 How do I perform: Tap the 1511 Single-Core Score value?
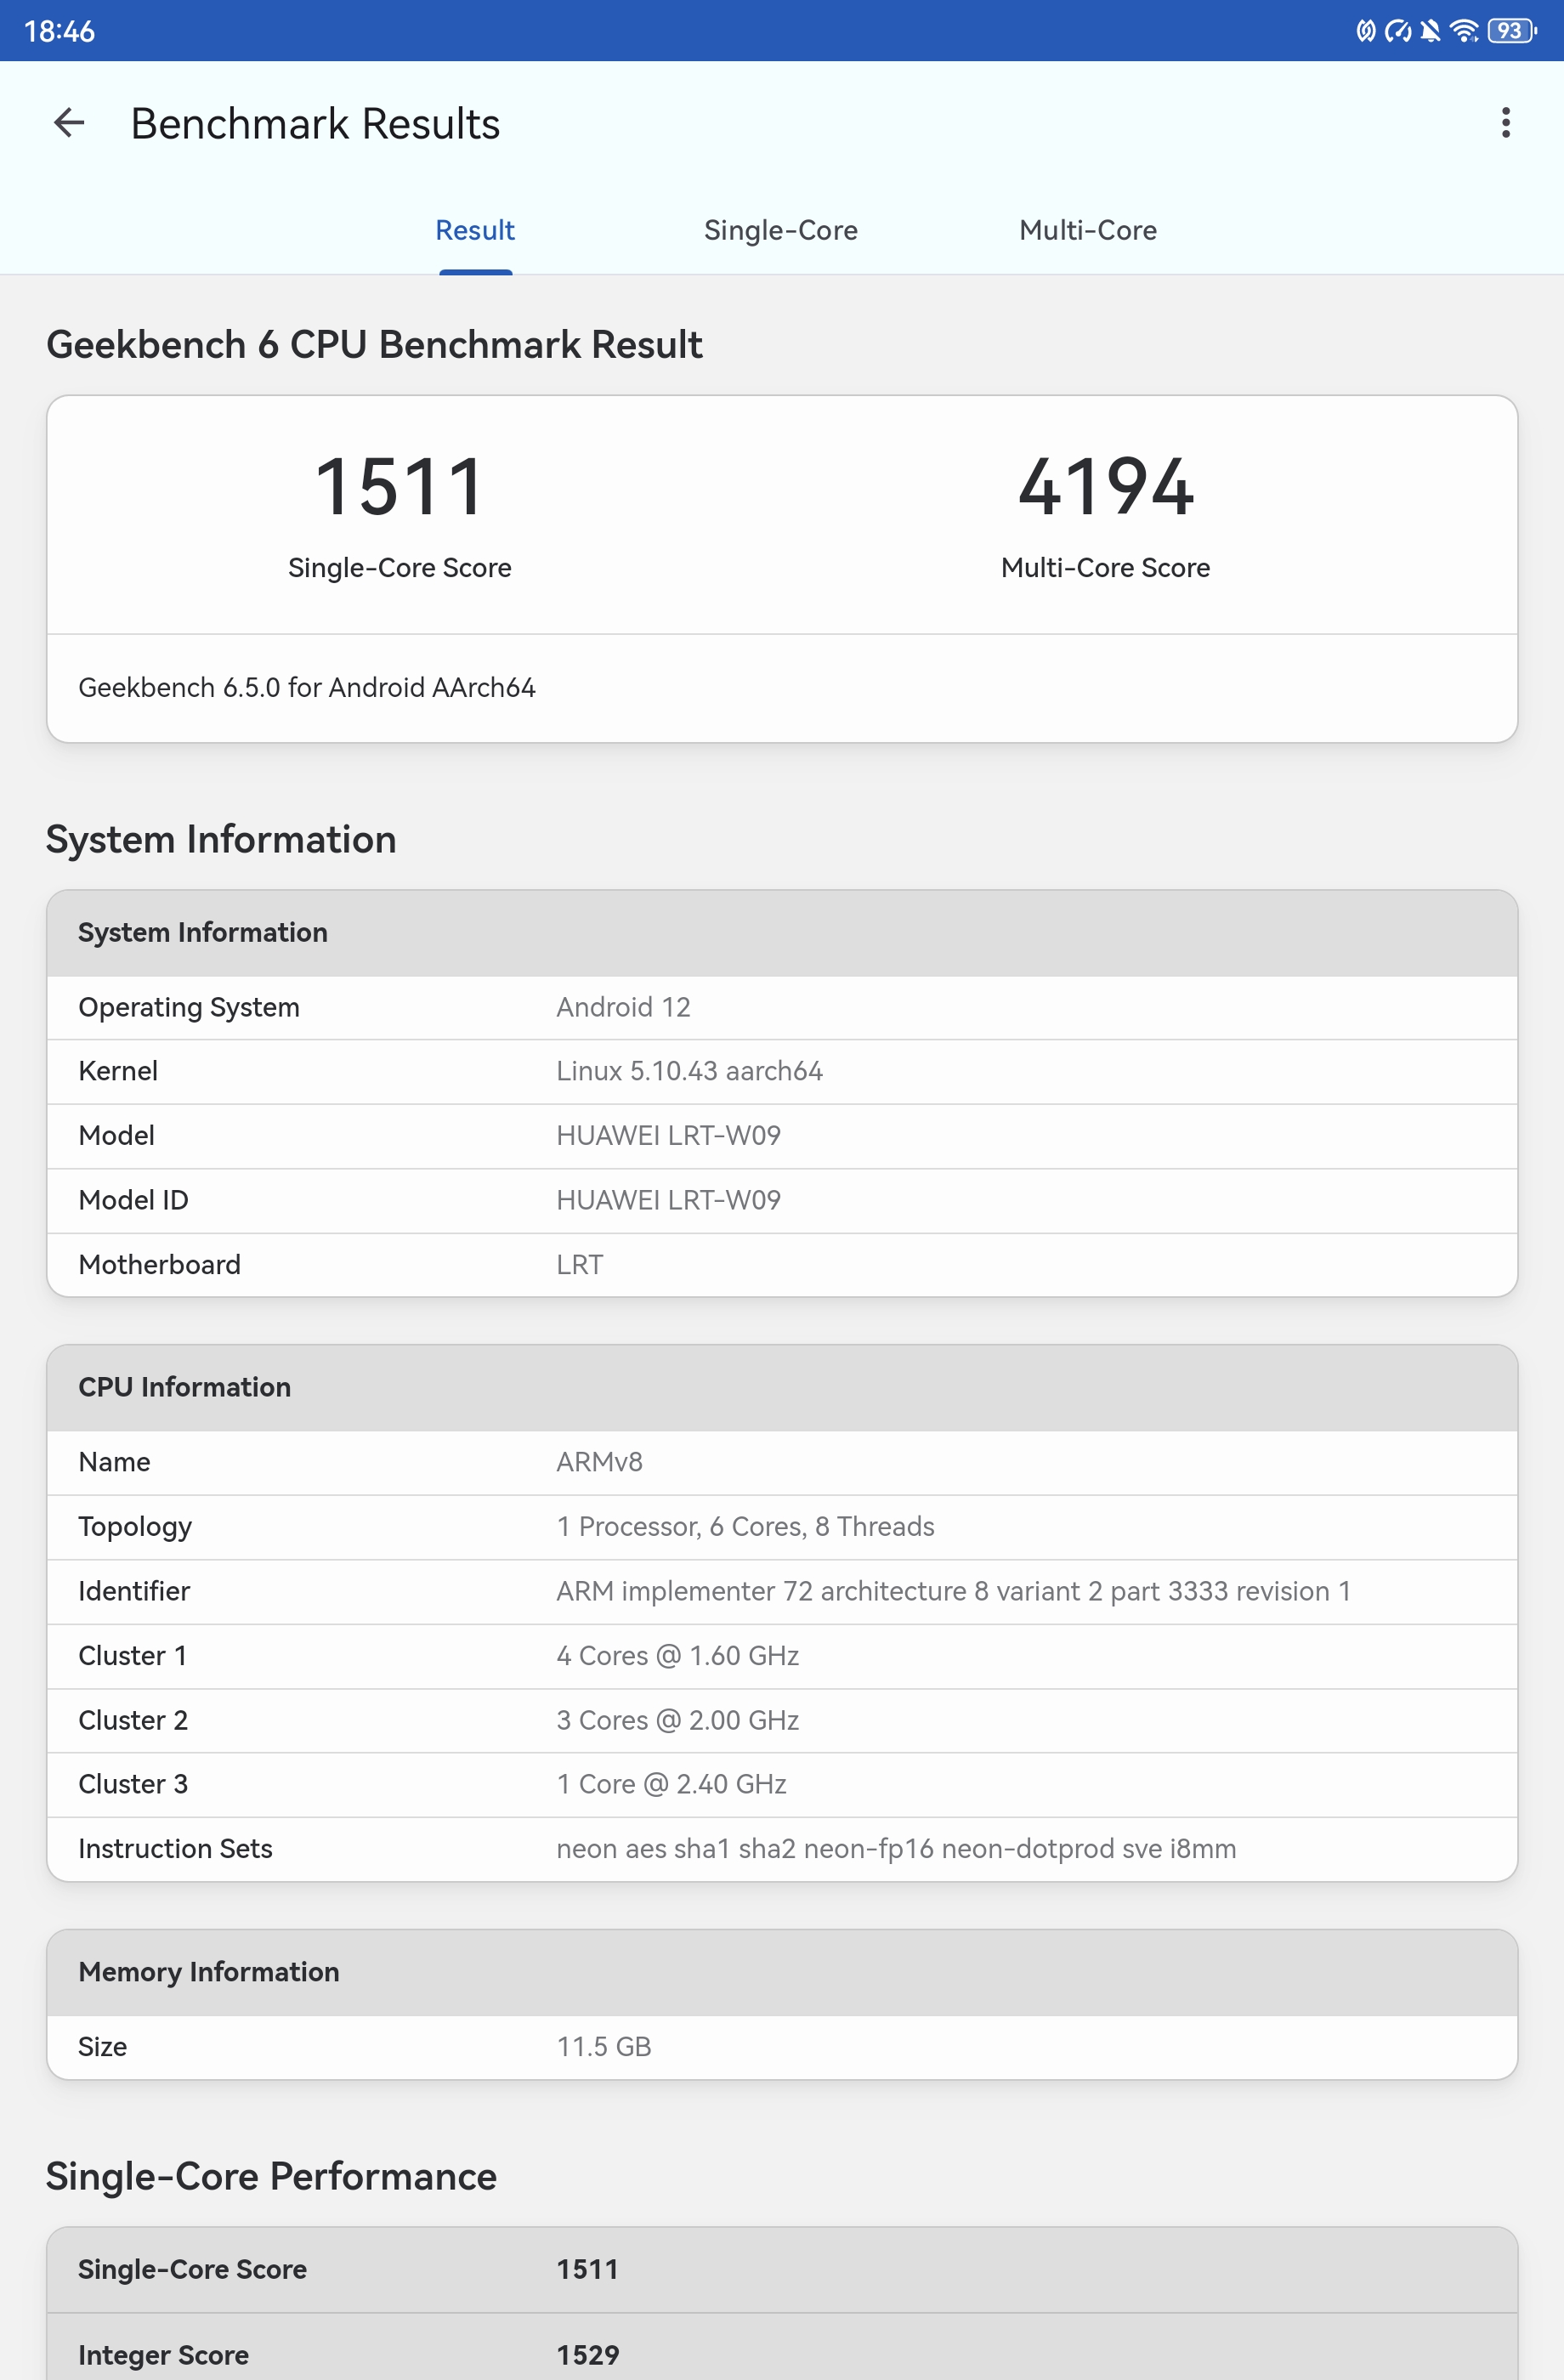(399, 487)
